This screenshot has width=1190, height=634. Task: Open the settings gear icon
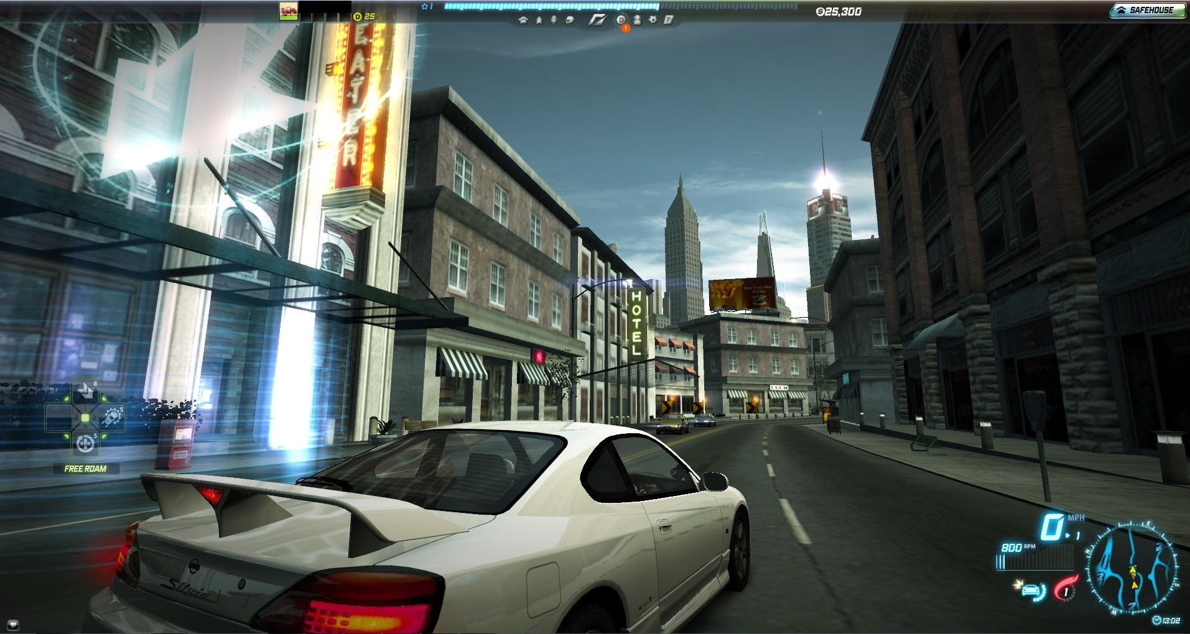[x=653, y=20]
